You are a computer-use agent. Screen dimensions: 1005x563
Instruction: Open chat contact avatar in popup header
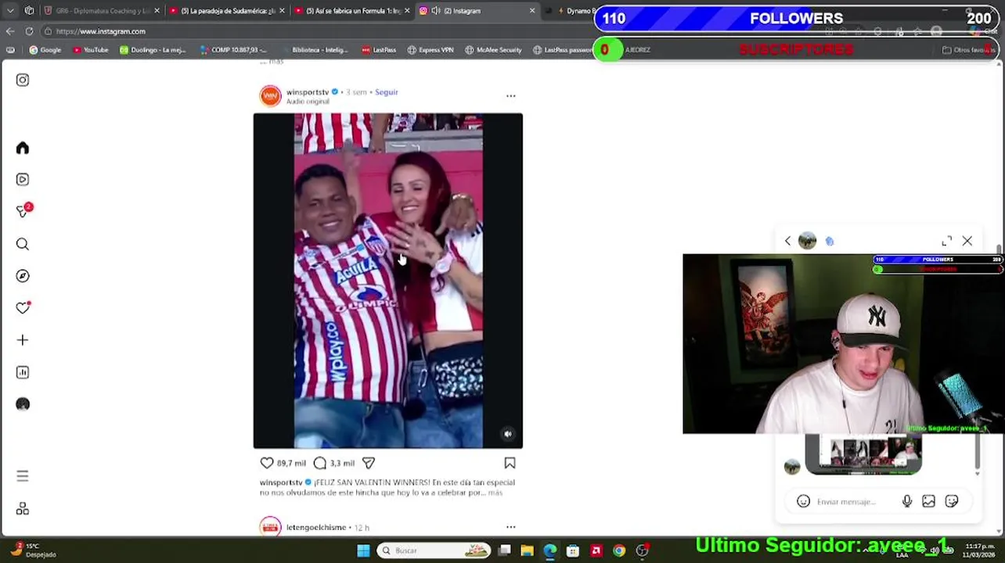(808, 241)
